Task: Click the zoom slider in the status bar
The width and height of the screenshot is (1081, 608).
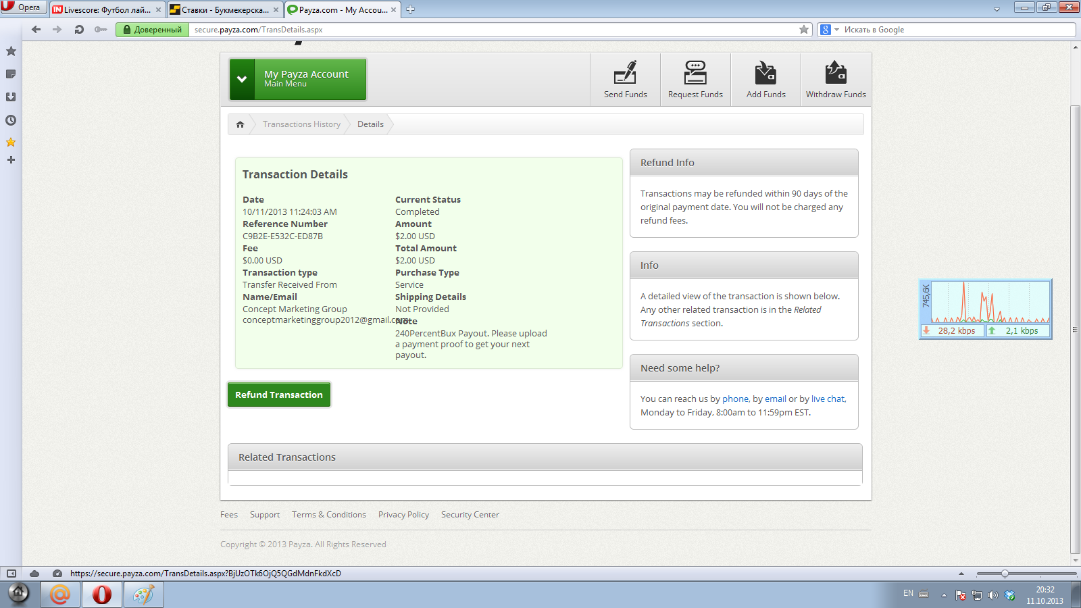Action: tap(1005, 574)
